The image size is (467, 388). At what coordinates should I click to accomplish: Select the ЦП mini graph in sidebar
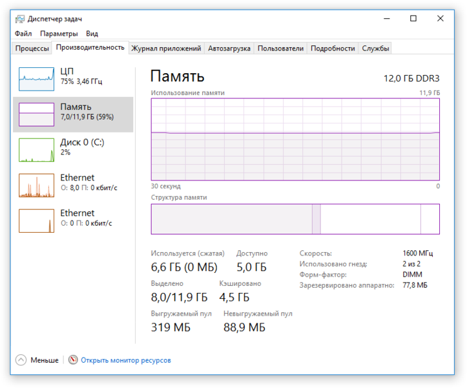coord(36,78)
